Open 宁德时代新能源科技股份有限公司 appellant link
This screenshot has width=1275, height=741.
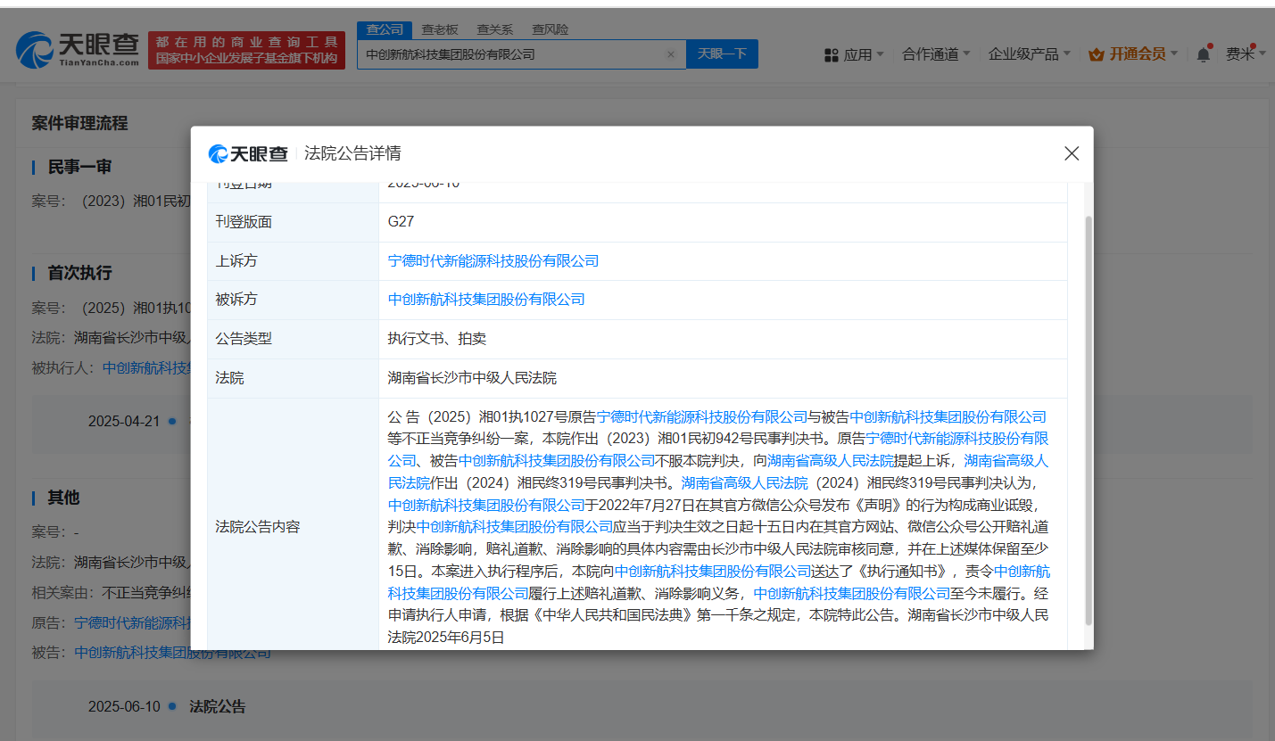coord(493,261)
